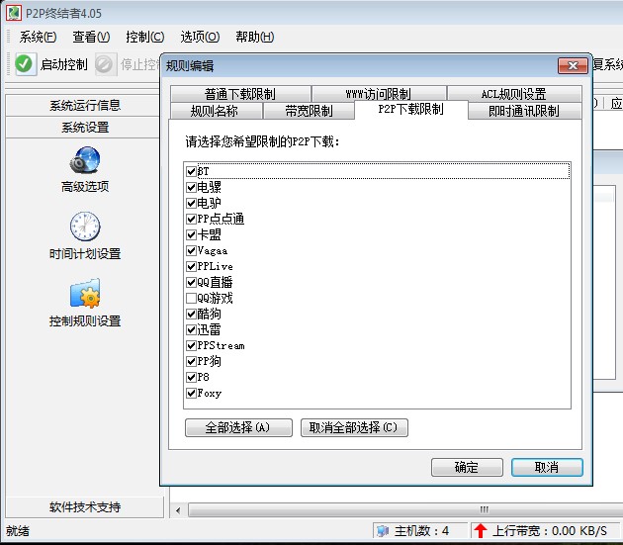The width and height of the screenshot is (623, 545).
Task: Switch to the 规则名称 tab
Action: click(x=216, y=111)
